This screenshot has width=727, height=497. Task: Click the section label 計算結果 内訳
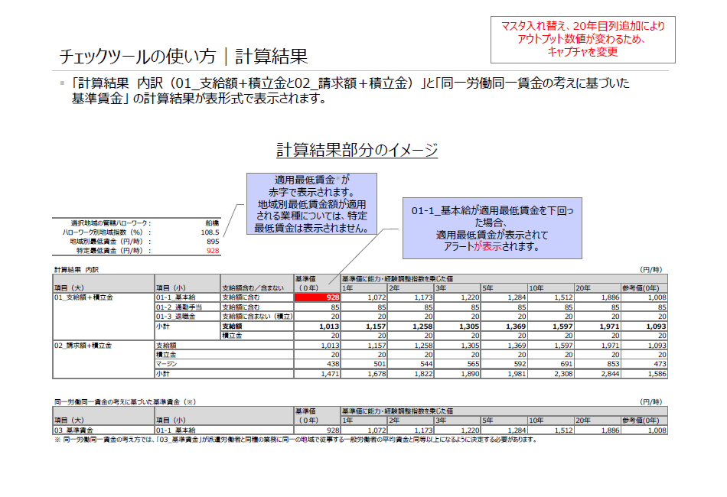[x=77, y=270]
